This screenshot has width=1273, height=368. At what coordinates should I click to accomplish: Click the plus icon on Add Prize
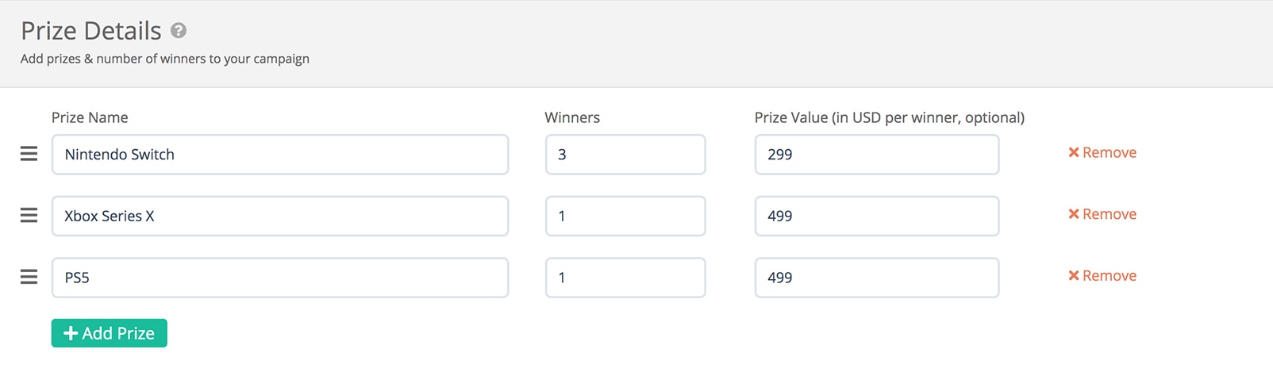point(71,334)
